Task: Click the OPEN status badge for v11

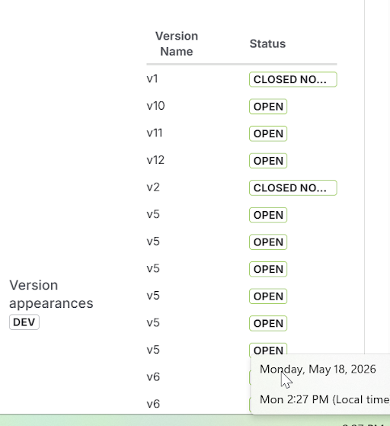Action: click(268, 133)
